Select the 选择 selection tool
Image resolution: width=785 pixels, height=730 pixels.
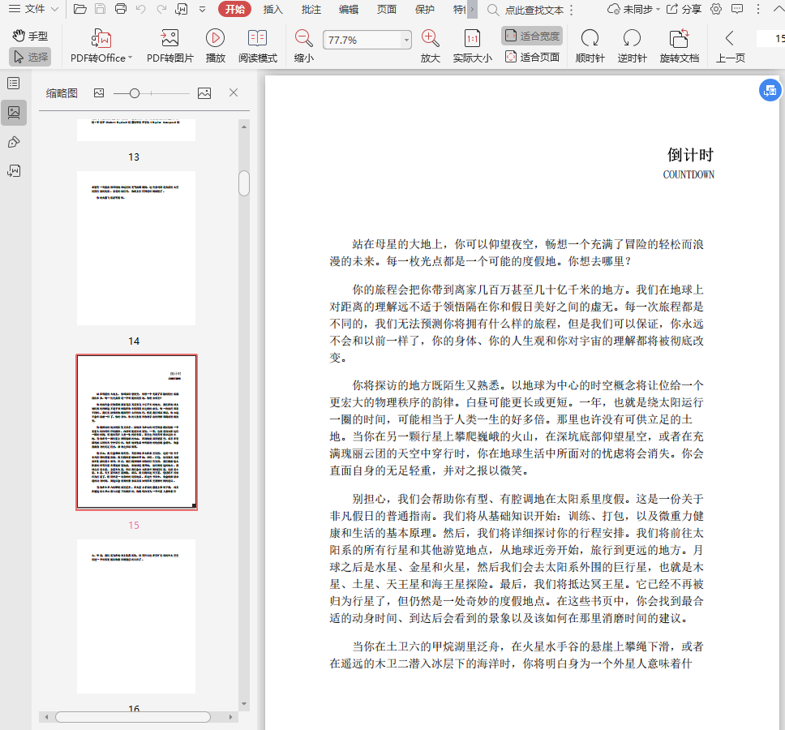[30, 57]
